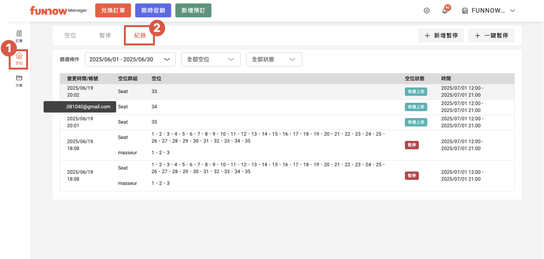Click the 一鍵暫停 button
Image resolution: width=544 pixels, height=259 pixels.
(x=491, y=36)
